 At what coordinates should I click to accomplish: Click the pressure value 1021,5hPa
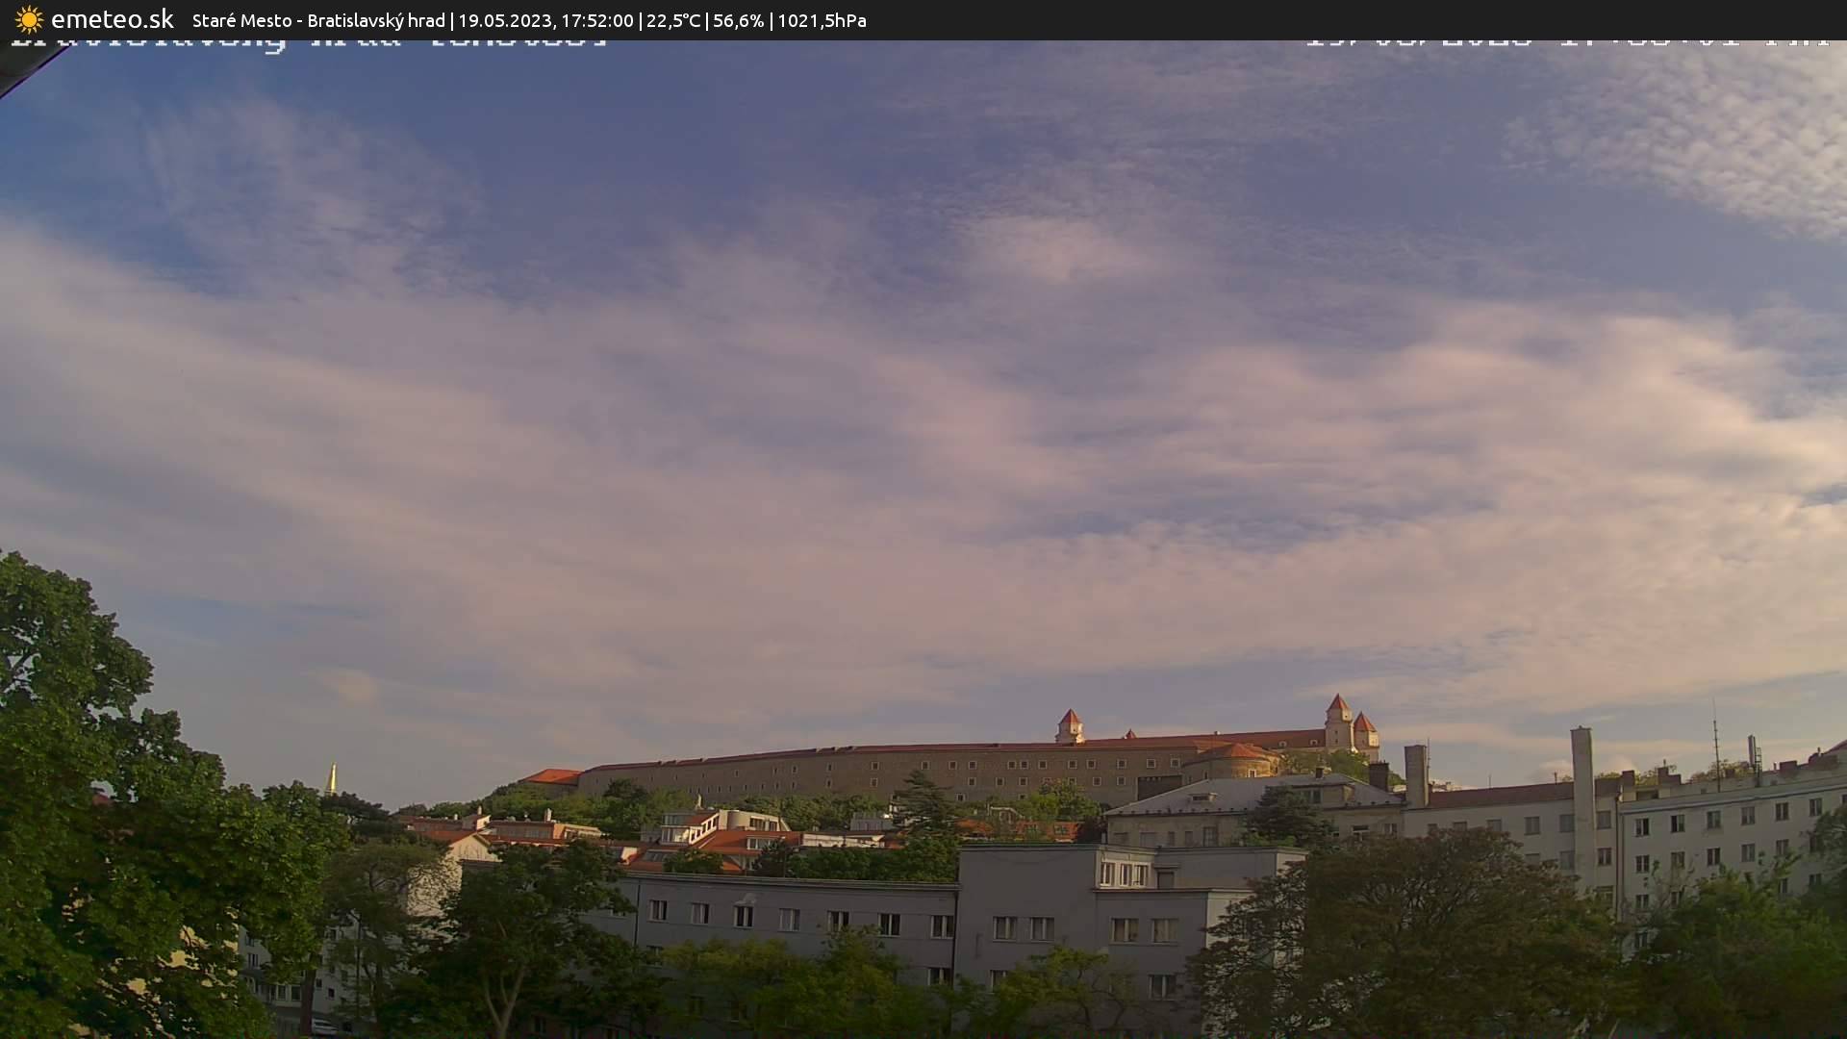[x=822, y=19]
